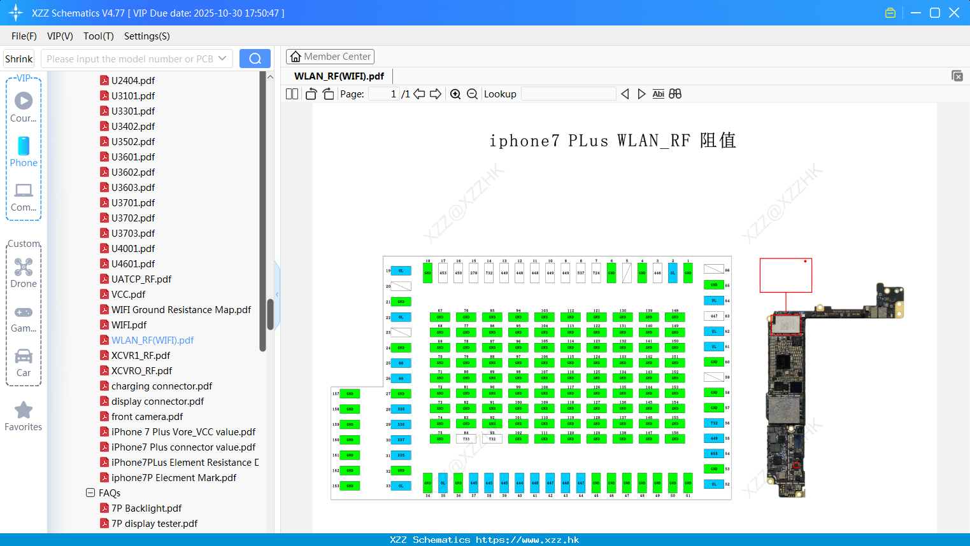The width and height of the screenshot is (970, 546).
Task: Click the blue search button
Action: point(255,59)
